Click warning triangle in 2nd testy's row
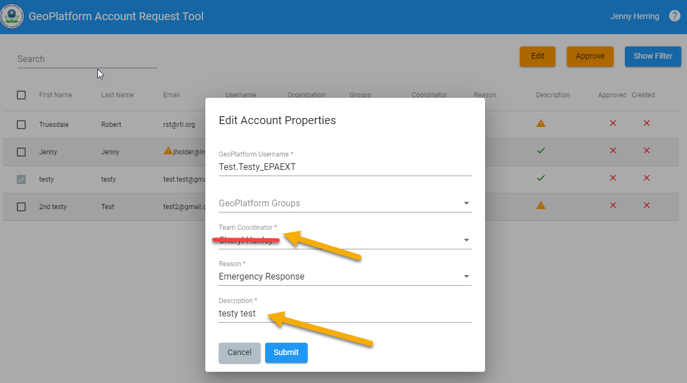687x383 pixels. coord(540,205)
